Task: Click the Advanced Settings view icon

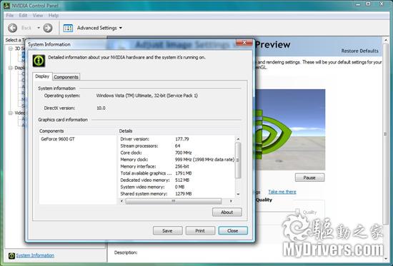Action: click(x=68, y=28)
